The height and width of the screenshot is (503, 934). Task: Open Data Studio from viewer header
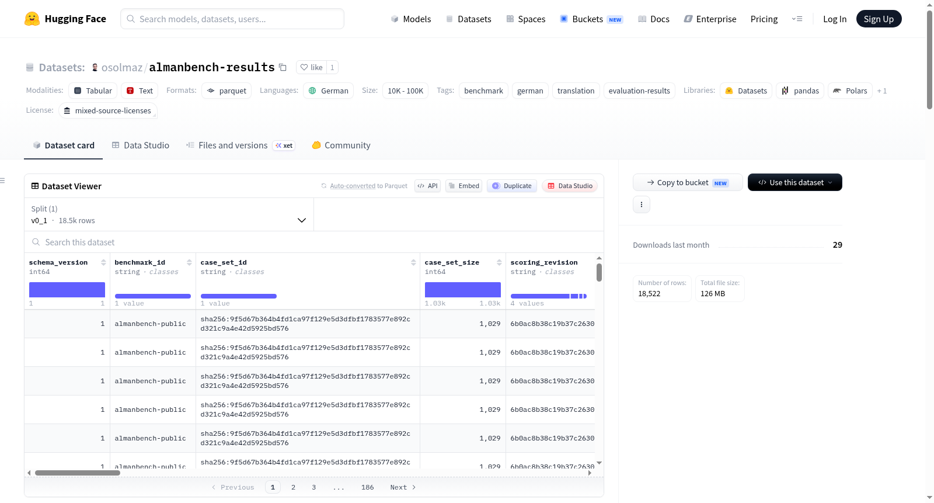pos(570,186)
